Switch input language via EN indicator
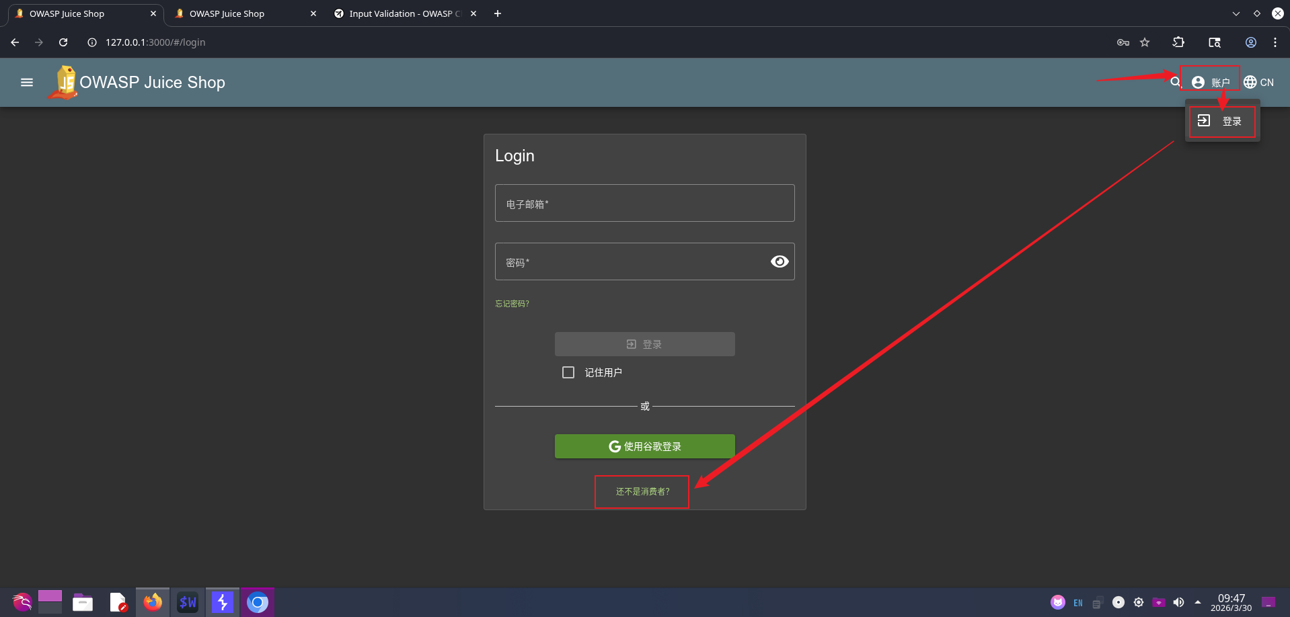This screenshot has width=1290, height=617. [x=1078, y=603]
